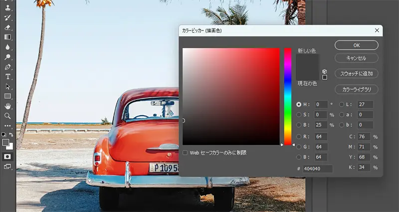Select the B blue radio button

coord(299,157)
